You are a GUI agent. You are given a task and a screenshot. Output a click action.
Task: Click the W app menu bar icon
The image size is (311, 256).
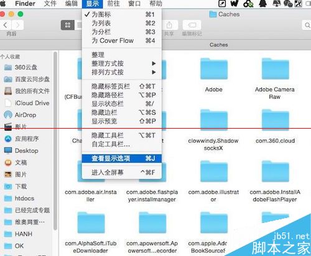click(234, 4)
